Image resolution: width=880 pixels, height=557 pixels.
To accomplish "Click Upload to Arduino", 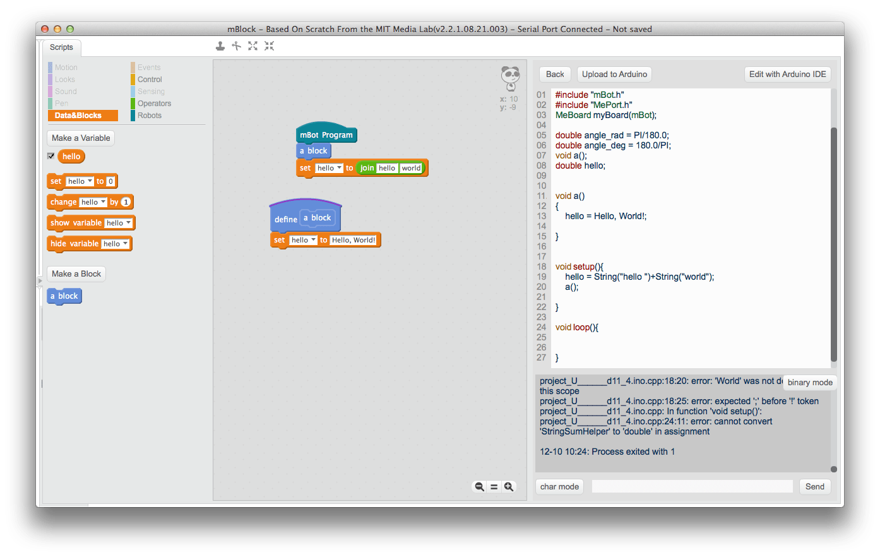I will [614, 74].
